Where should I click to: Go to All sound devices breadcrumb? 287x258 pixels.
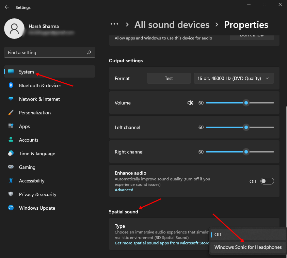(x=172, y=25)
